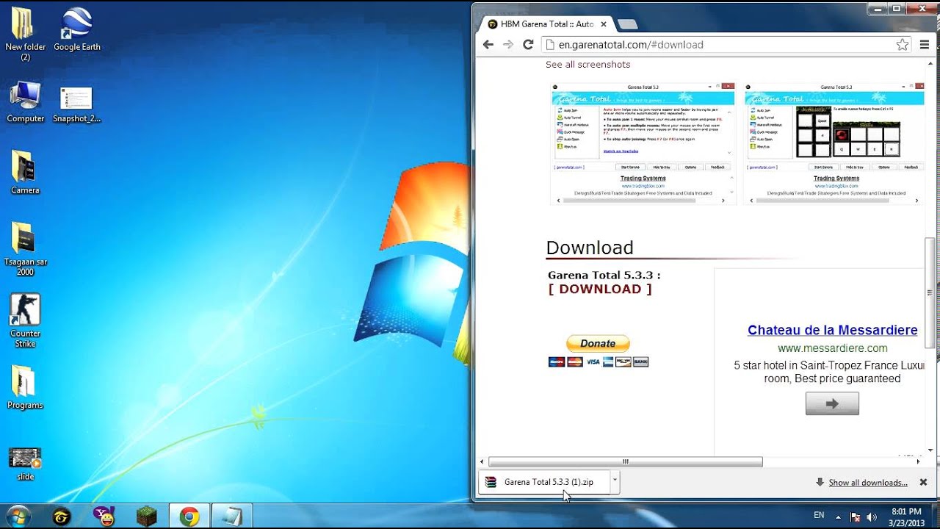Click the PayPal Donate button
This screenshot has width=940, height=529.
tap(598, 343)
